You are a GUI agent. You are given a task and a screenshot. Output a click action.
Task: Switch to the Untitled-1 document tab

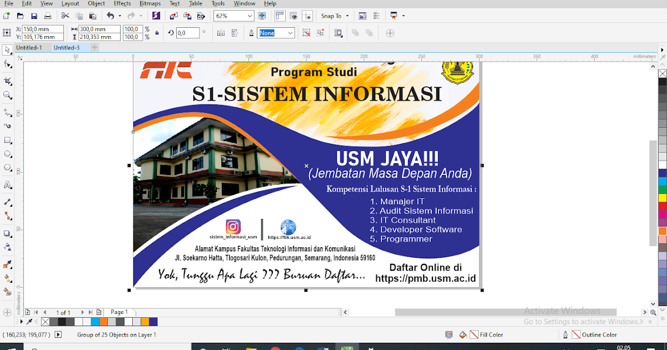(31, 47)
